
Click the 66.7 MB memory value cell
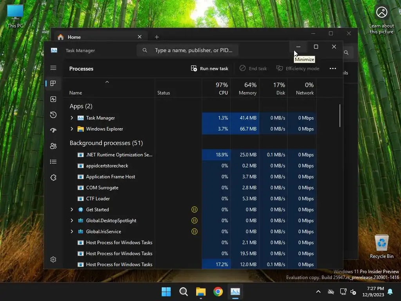click(245, 129)
